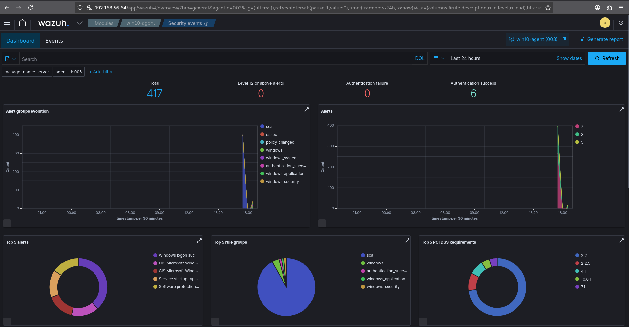This screenshot has height=327, width=629.
Task: Click the Security events info icon
Action: [206, 24]
